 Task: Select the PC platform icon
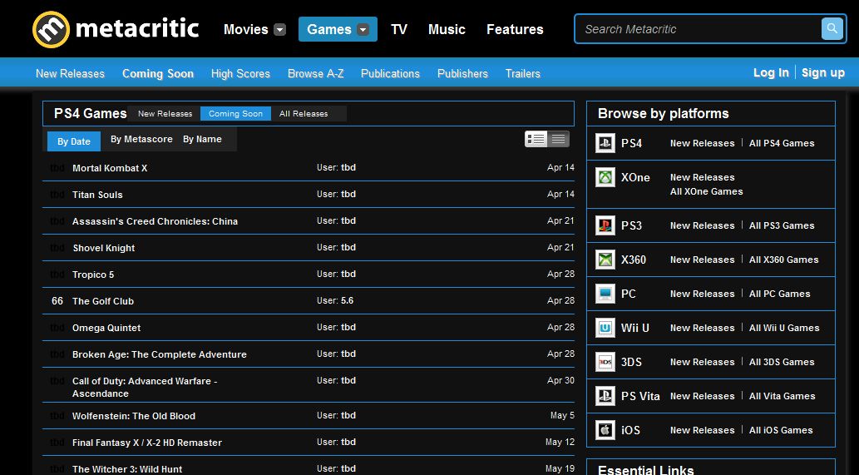coord(605,294)
